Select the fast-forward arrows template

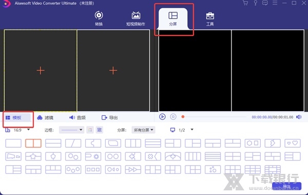pos(133,169)
